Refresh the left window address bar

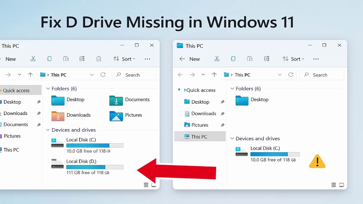click(103, 75)
